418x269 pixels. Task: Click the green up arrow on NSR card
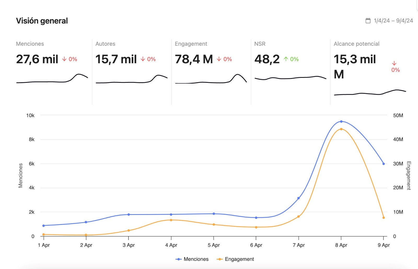[286, 59]
